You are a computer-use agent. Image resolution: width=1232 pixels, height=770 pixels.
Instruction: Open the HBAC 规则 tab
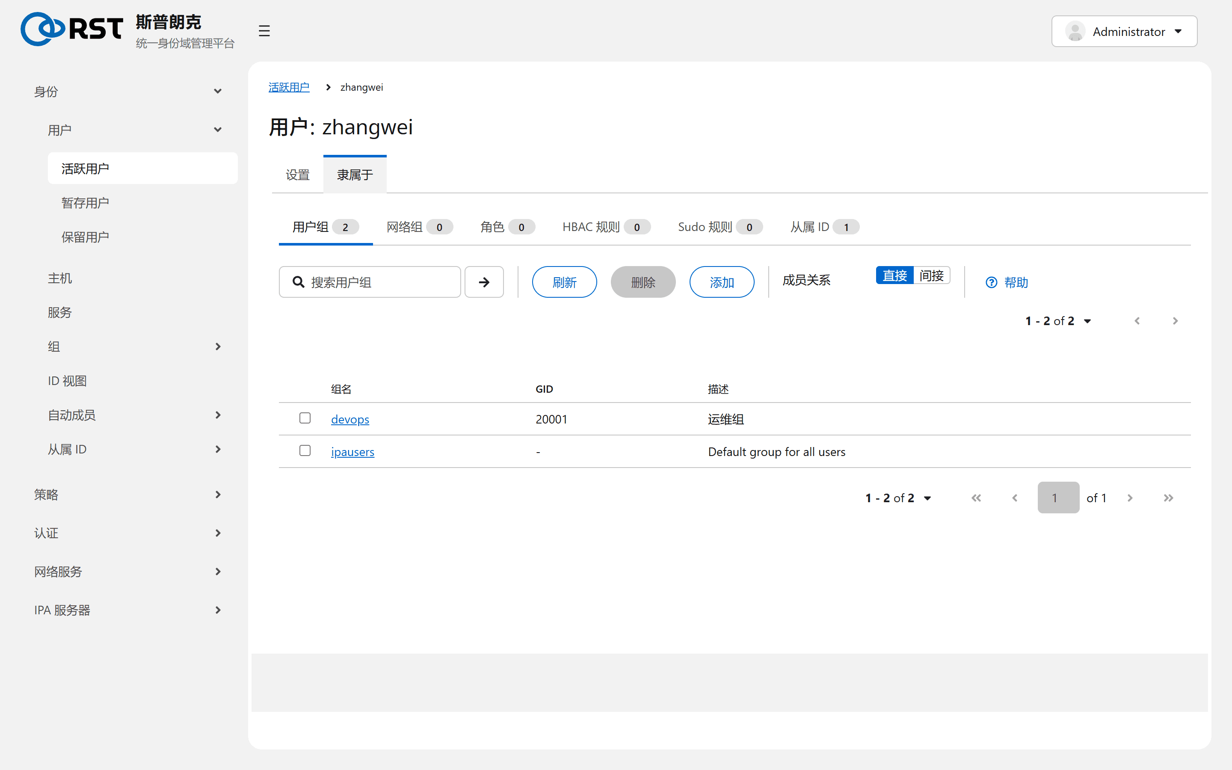click(606, 227)
